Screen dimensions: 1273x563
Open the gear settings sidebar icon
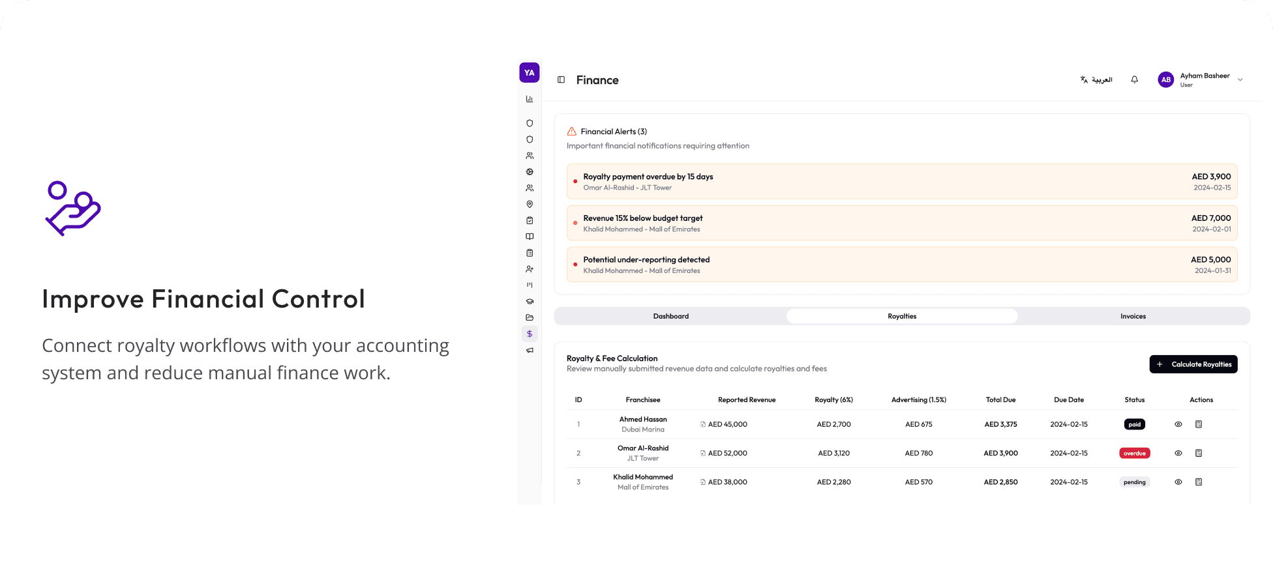pos(530,172)
